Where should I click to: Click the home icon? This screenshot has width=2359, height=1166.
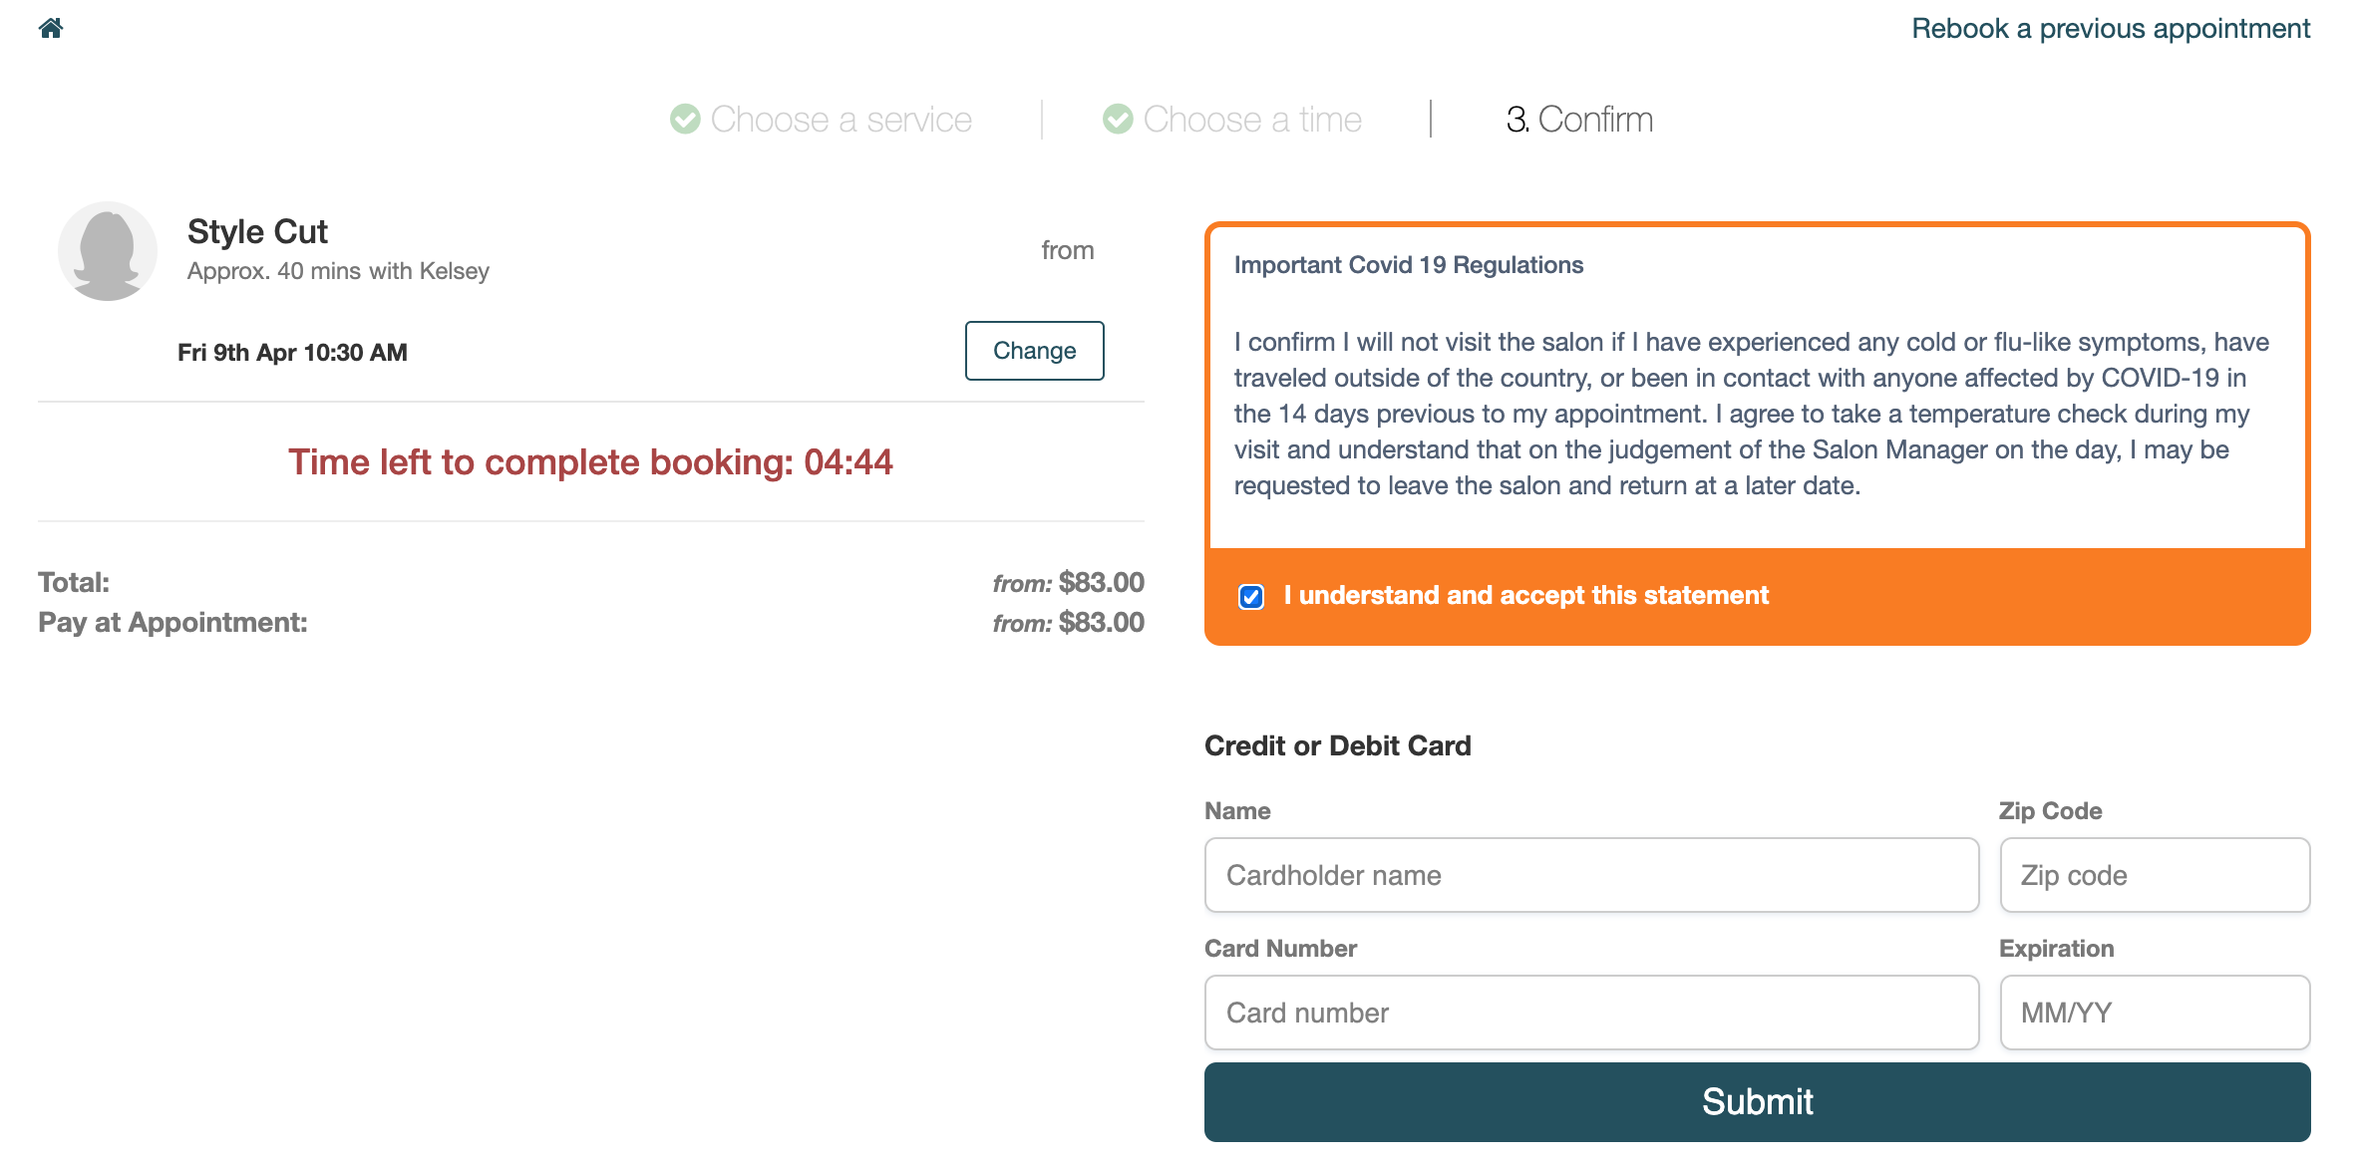tap(51, 28)
